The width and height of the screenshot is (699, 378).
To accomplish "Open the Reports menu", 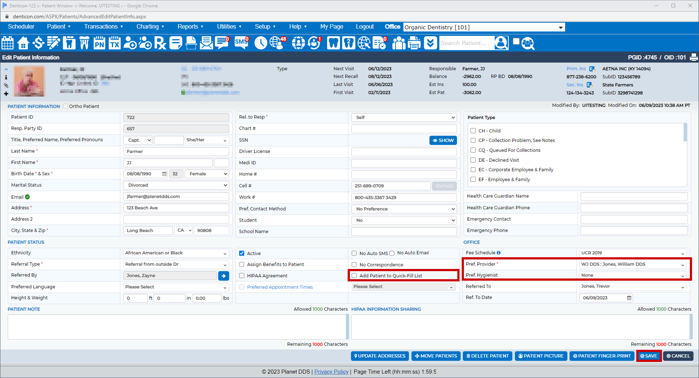I will 190,27.
